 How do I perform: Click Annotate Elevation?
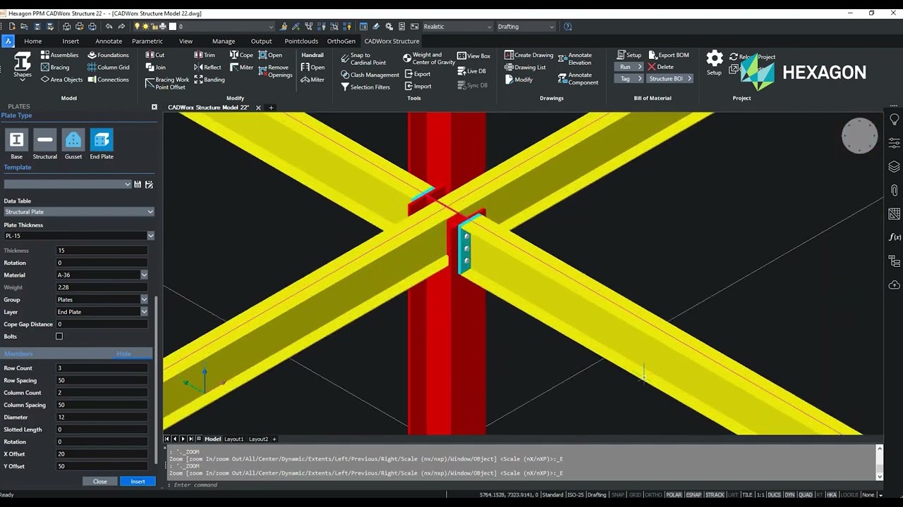click(x=575, y=59)
